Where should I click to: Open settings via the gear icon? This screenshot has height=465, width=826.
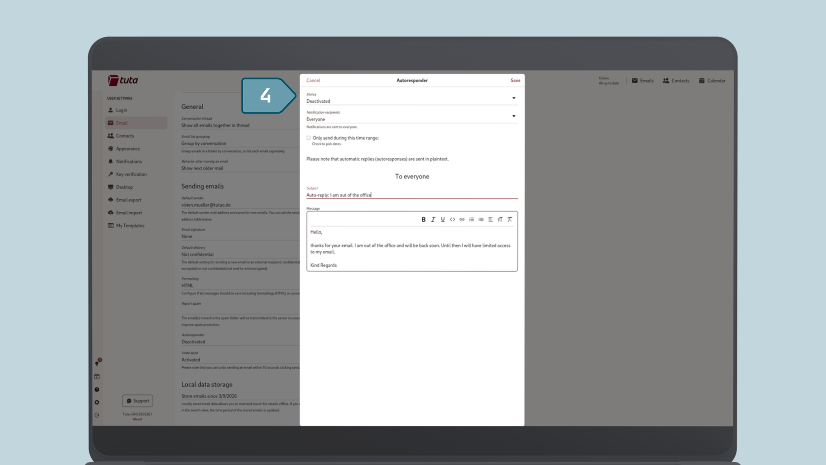(x=97, y=402)
